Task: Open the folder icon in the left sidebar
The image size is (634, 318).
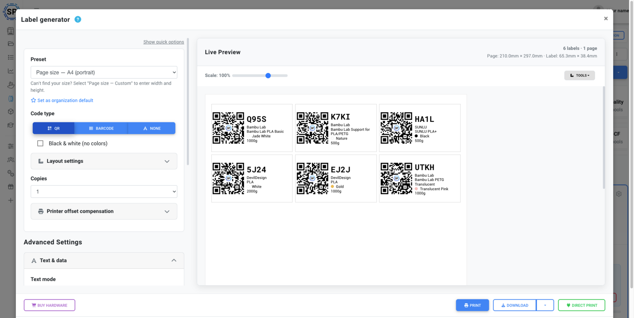Action: 11,44
